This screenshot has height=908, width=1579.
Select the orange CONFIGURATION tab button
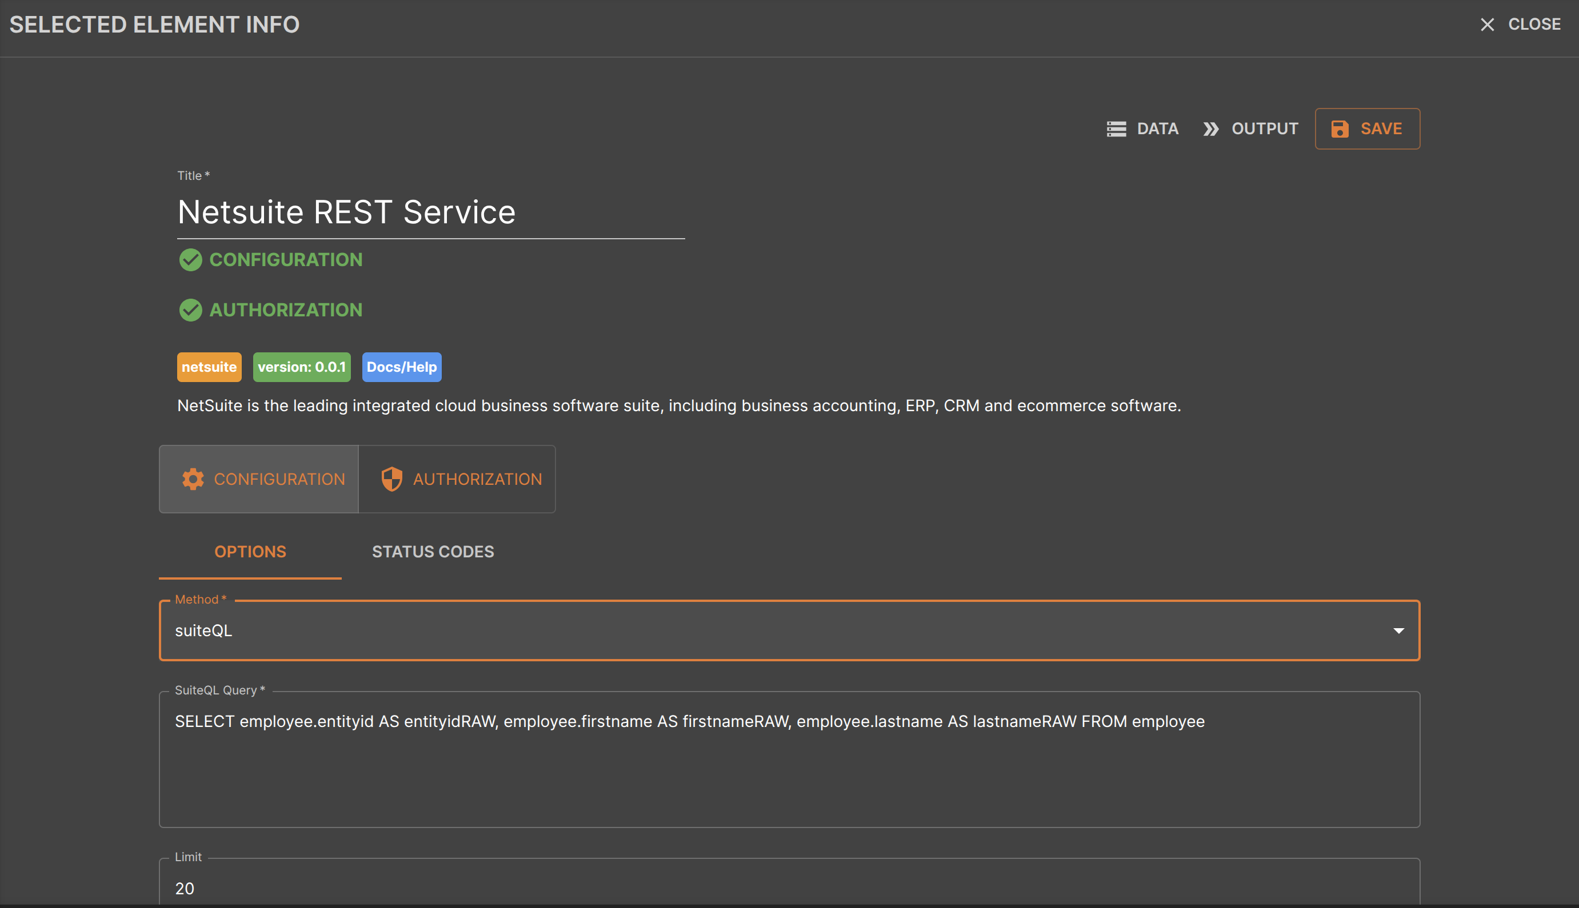click(259, 479)
